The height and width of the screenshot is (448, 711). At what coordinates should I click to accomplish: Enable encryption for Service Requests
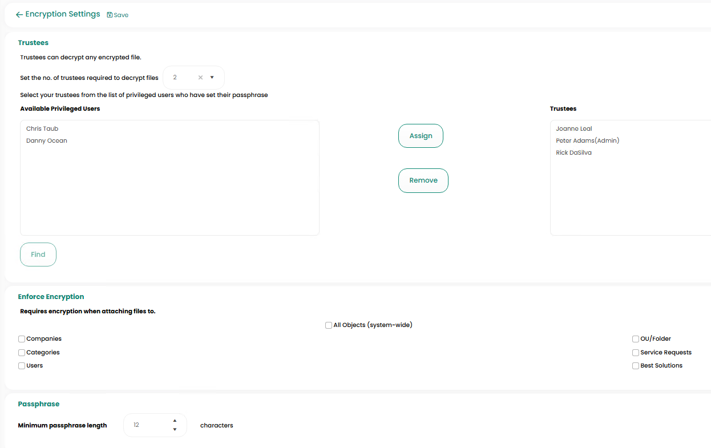pos(636,353)
